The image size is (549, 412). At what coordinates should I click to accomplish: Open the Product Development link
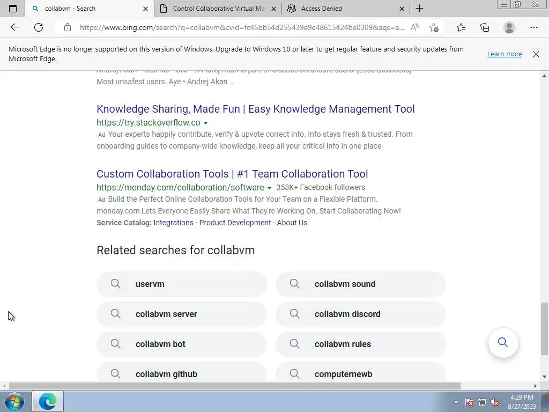click(235, 223)
